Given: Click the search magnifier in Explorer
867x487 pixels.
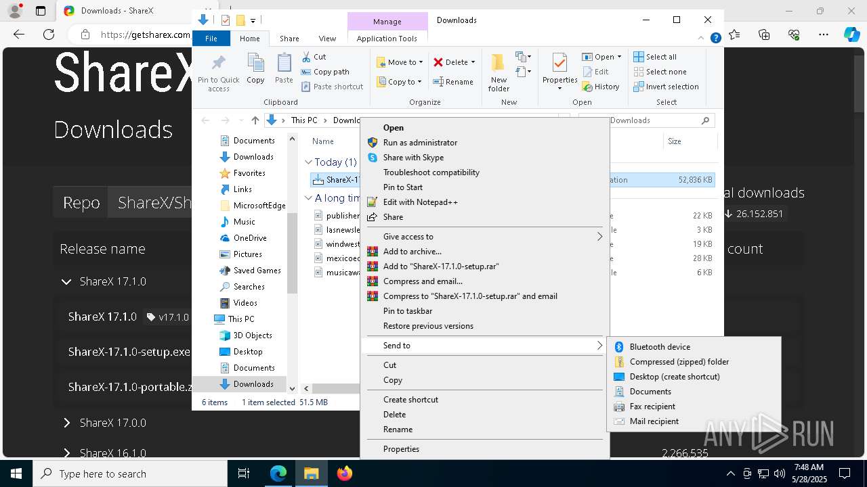Looking at the screenshot, I should pos(705,120).
